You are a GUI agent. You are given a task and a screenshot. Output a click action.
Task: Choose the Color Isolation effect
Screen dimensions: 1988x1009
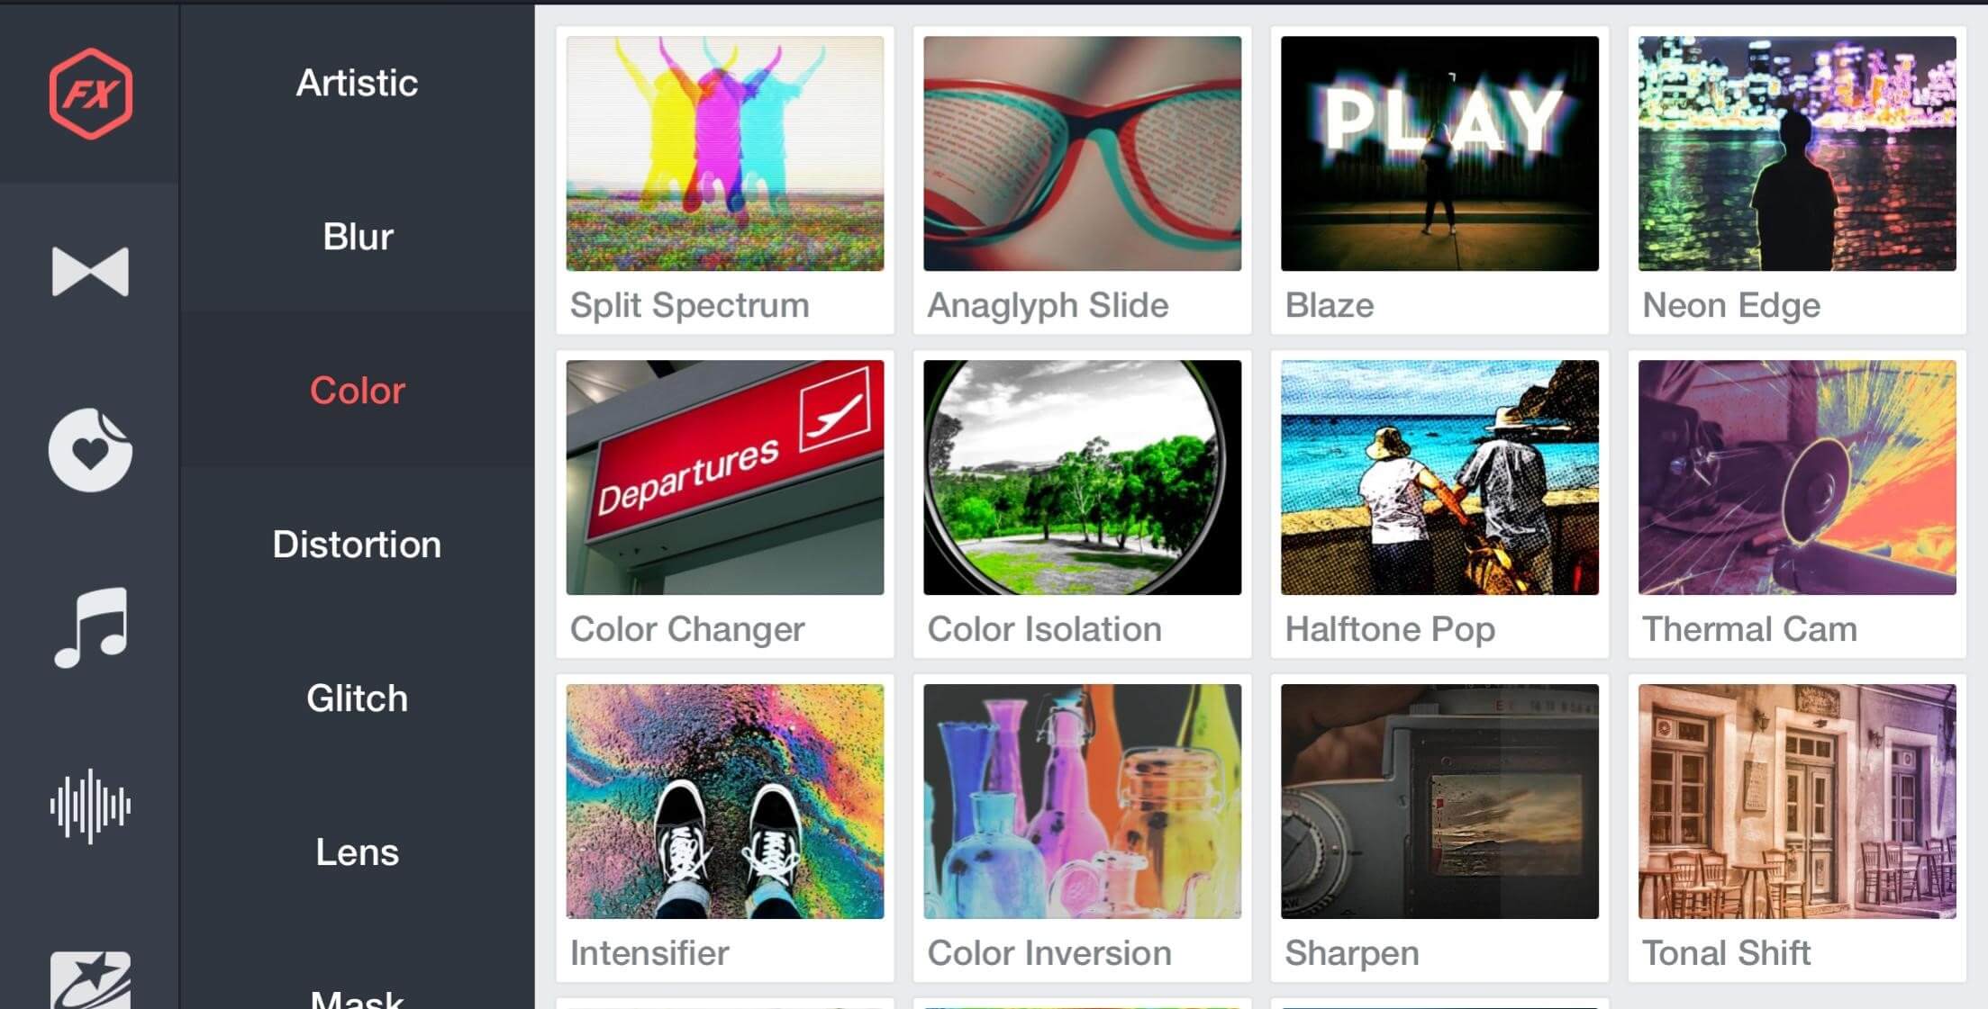pyautogui.click(x=1082, y=504)
